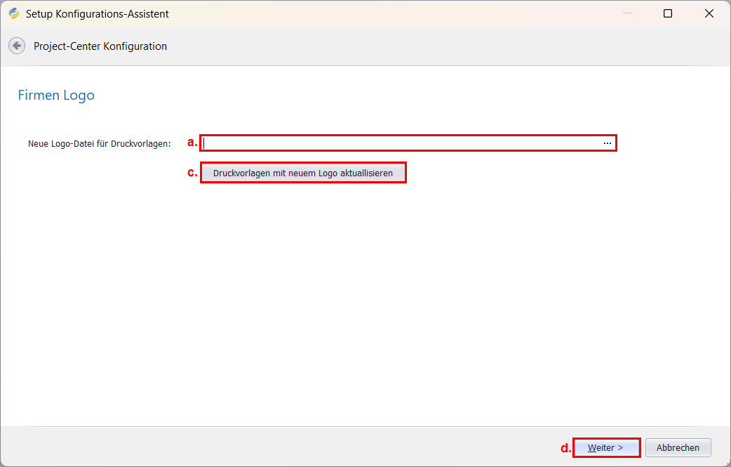Continue with the 'Weiter >' button
Image resolution: width=731 pixels, height=467 pixels.
(606, 447)
